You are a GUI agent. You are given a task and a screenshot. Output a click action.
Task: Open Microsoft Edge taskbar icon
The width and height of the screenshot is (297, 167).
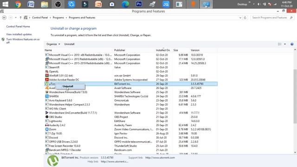click(x=125, y=4)
